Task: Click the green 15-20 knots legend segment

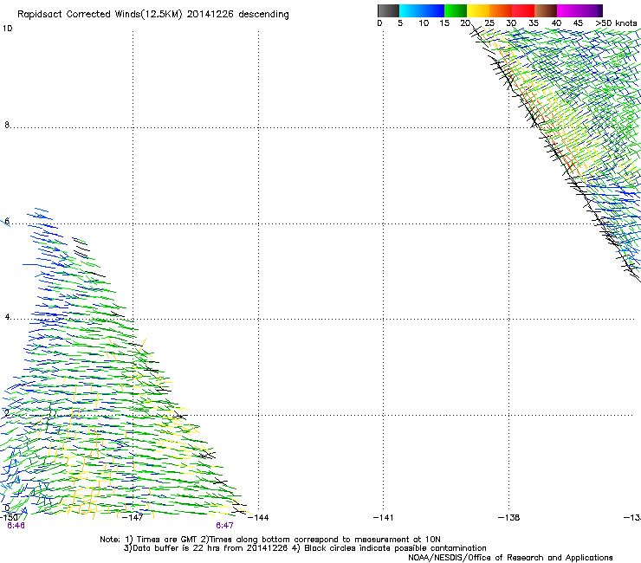Action: [x=456, y=10]
